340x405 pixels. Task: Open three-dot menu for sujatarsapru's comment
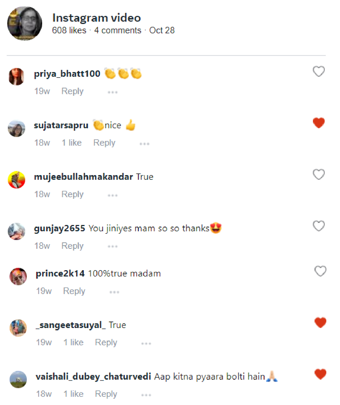point(144,144)
